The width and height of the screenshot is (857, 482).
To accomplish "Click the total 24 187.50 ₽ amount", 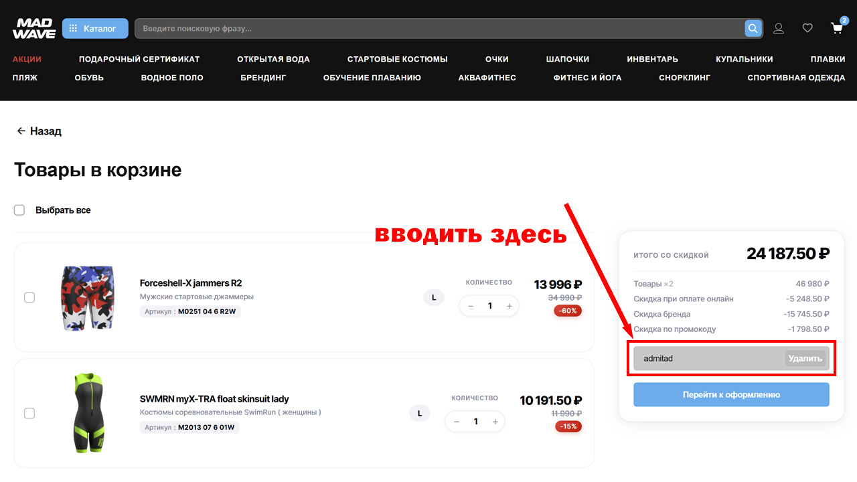I will pyautogui.click(x=788, y=254).
